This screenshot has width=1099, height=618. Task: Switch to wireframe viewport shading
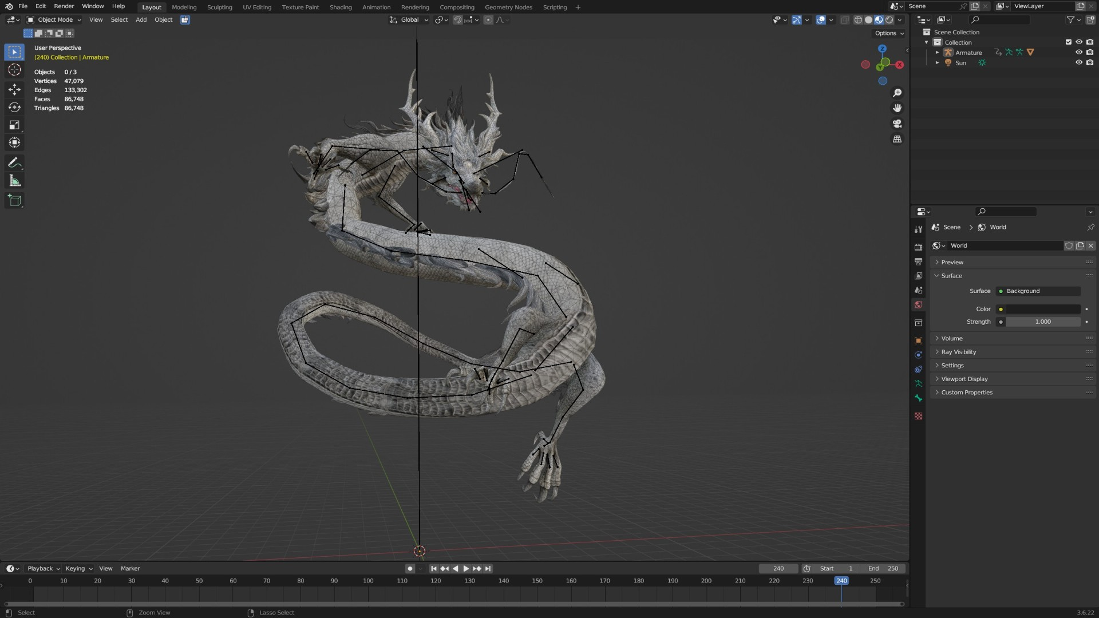click(858, 19)
